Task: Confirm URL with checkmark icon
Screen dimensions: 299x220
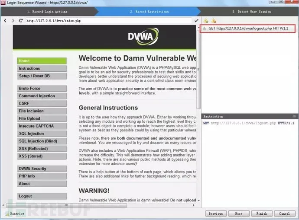Action: (196, 21)
